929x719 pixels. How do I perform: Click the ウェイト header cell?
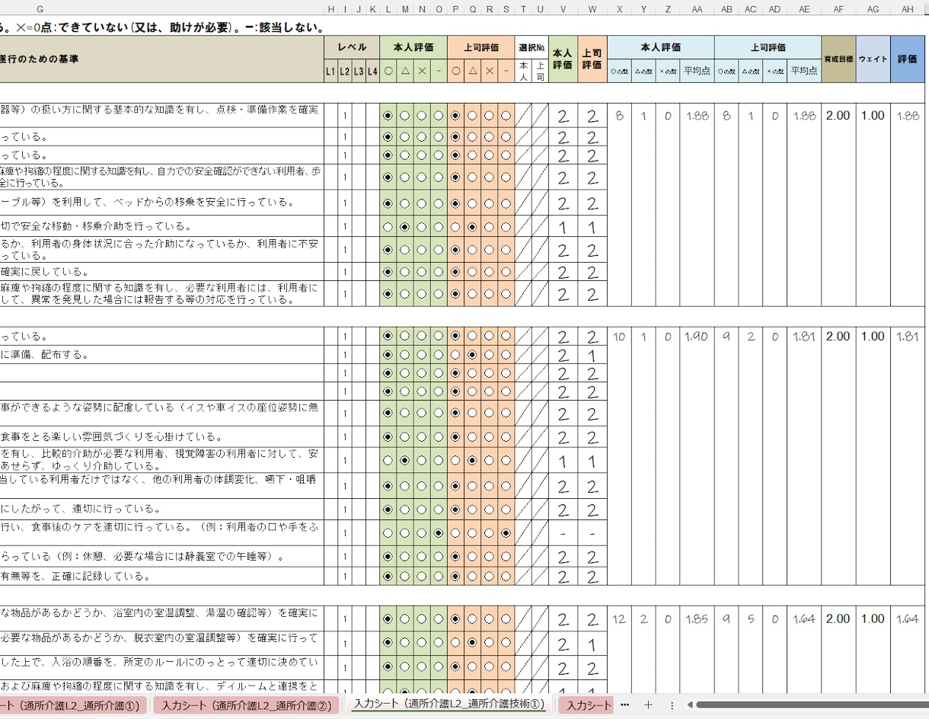[873, 59]
